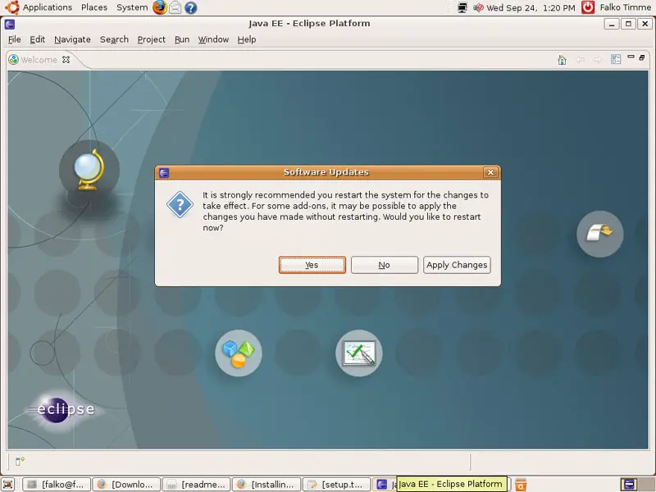Open the Help menu
The height and width of the screenshot is (492, 656).
point(247,39)
